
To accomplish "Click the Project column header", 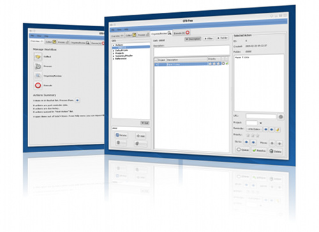I will click(161, 60).
